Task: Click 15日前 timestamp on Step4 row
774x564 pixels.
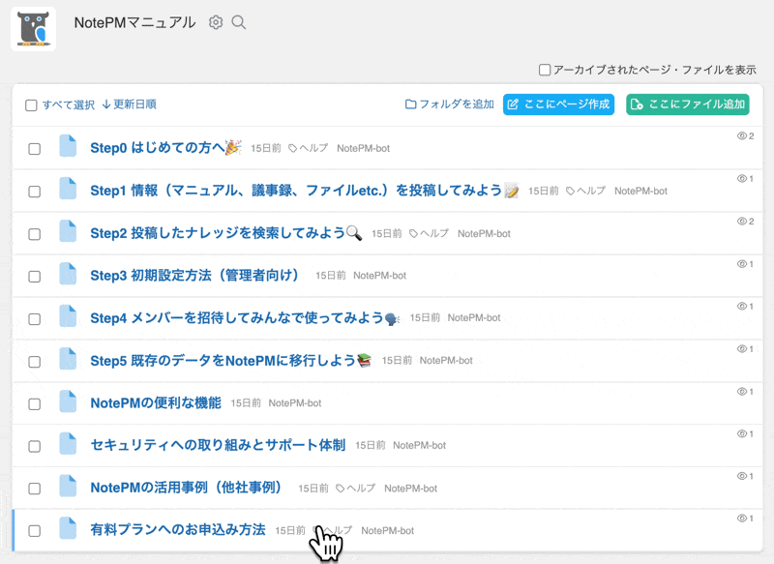Action: tap(425, 317)
